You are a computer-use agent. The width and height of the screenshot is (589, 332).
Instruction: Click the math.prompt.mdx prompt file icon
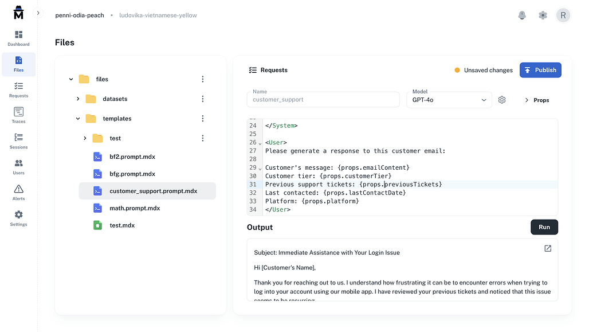(97, 208)
